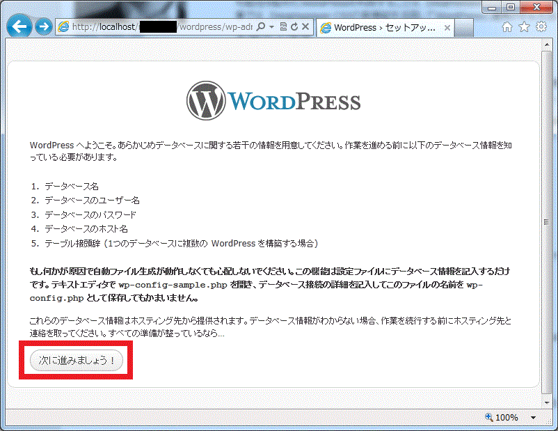558x431 pixels.
Task: Close the WordPress tab
Action: pyautogui.click(x=447, y=28)
